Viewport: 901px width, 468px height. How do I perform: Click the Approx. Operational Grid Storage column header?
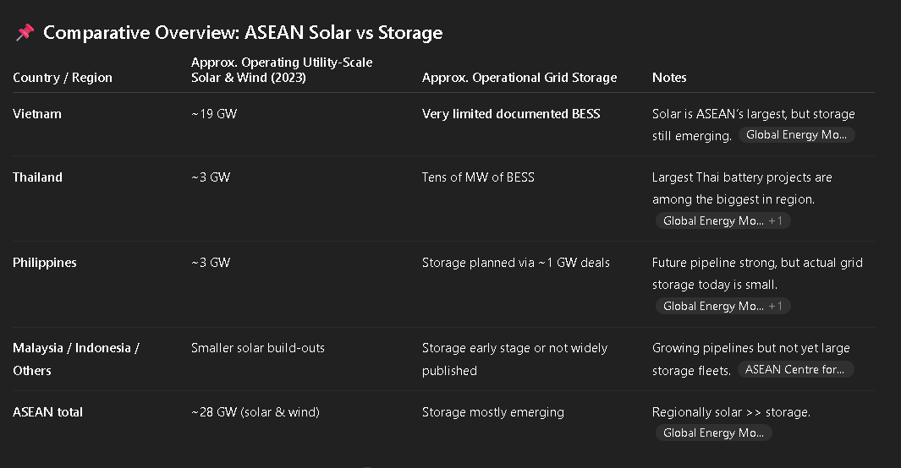tap(519, 78)
